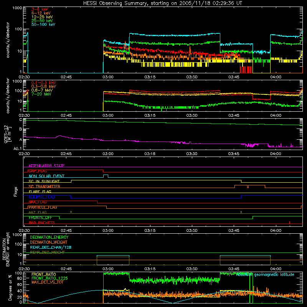Click the 02:45 tick under GOES panel

click(x=66, y=154)
